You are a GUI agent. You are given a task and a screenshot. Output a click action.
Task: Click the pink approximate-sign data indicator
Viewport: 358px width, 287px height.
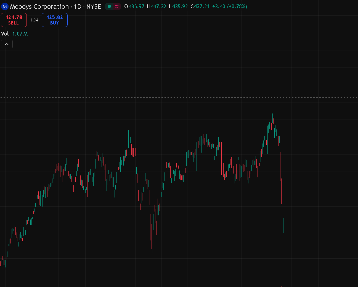coord(117,6)
